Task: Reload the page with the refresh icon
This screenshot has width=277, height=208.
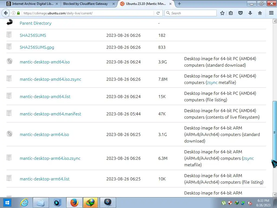Action: tap(158, 13)
